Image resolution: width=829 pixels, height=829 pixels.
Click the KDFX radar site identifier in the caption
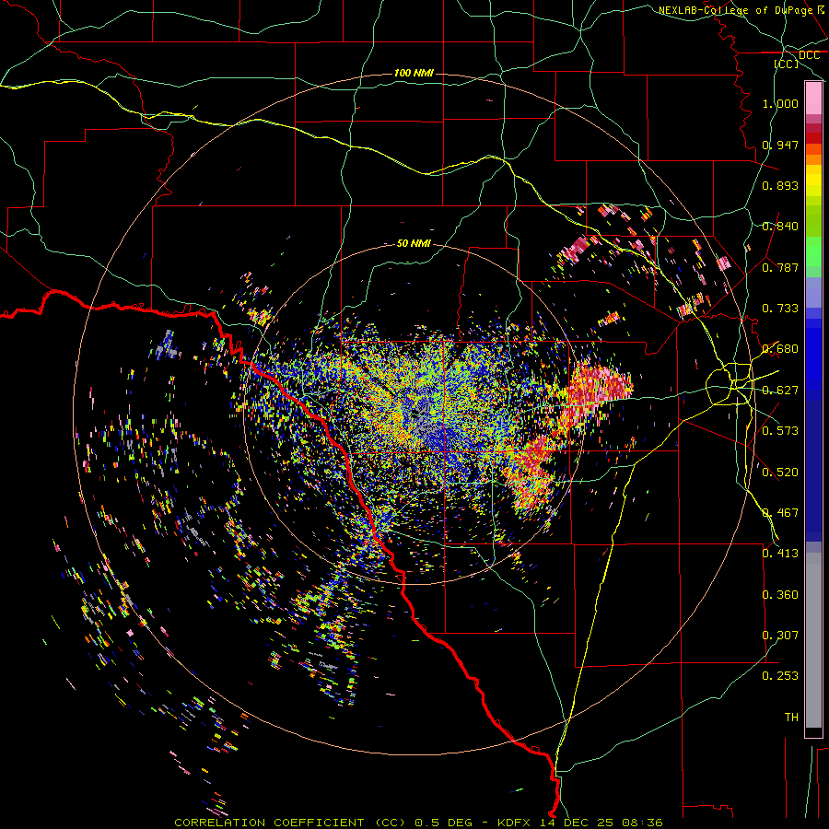pyautogui.click(x=516, y=823)
